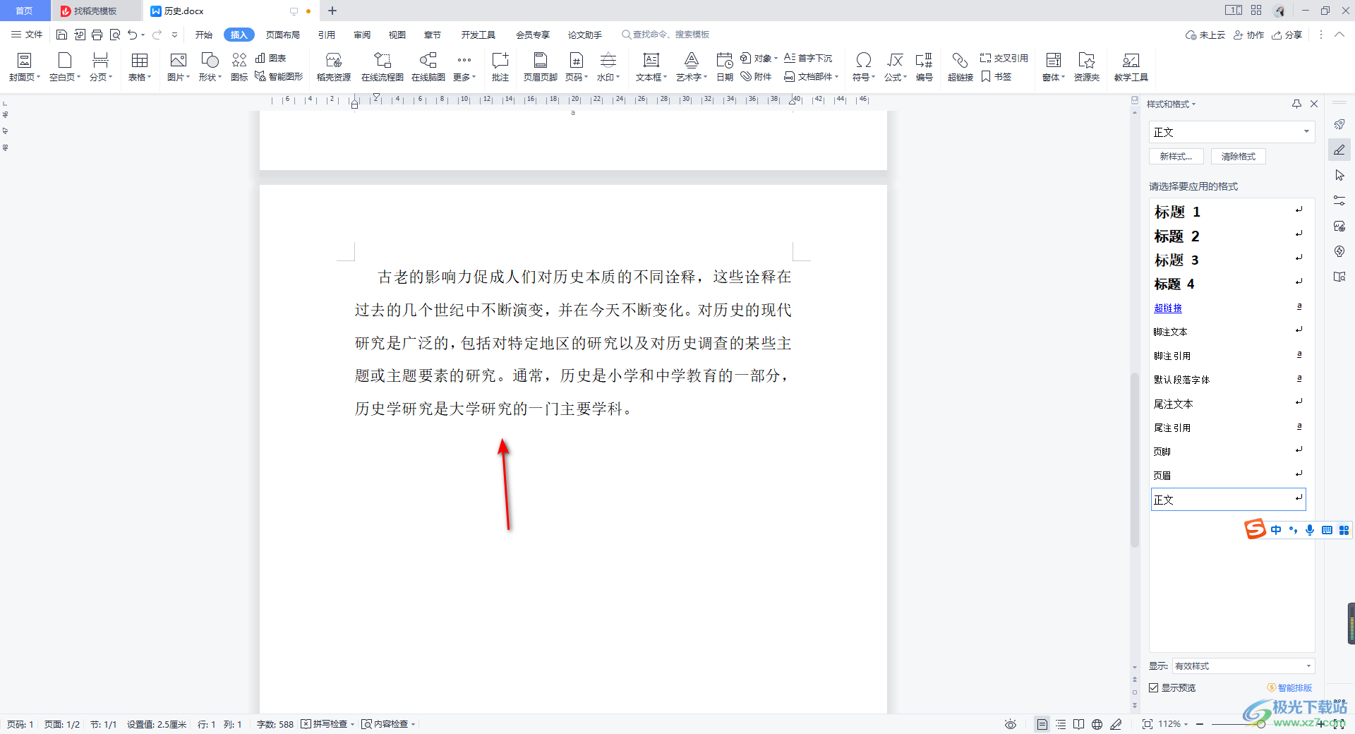
Task: Expand the current style combo box
Action: pyautogui.click(x=1306, y=132)
